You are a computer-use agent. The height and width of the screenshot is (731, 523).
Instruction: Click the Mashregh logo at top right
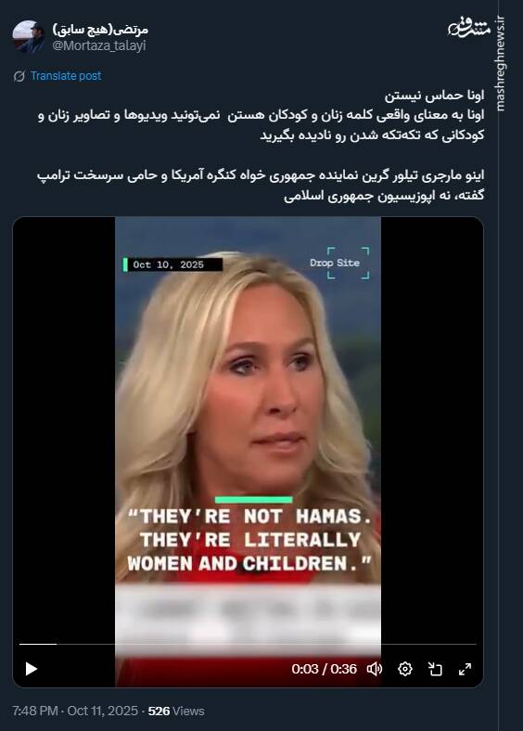(469, 28)
